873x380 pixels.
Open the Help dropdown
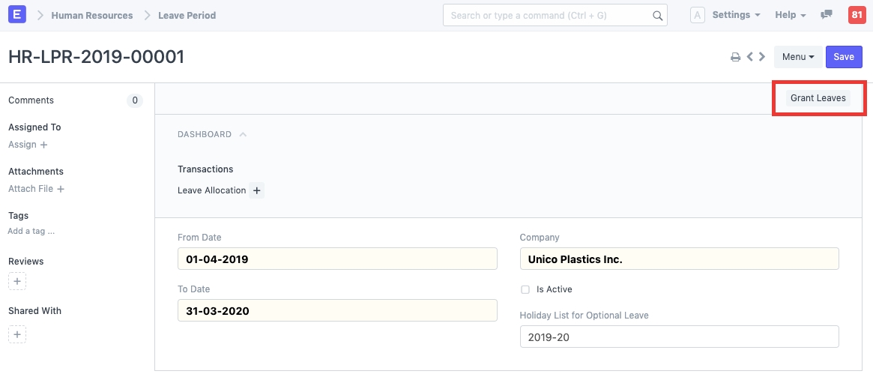click(x=791, y=15)
